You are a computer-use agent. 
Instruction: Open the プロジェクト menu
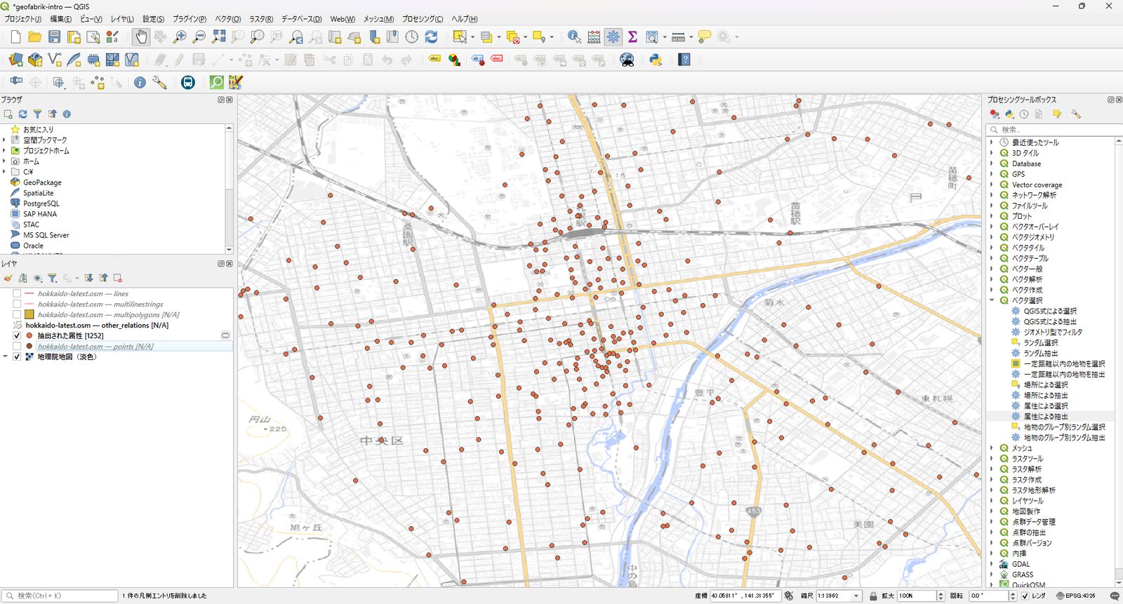[23, 19]
